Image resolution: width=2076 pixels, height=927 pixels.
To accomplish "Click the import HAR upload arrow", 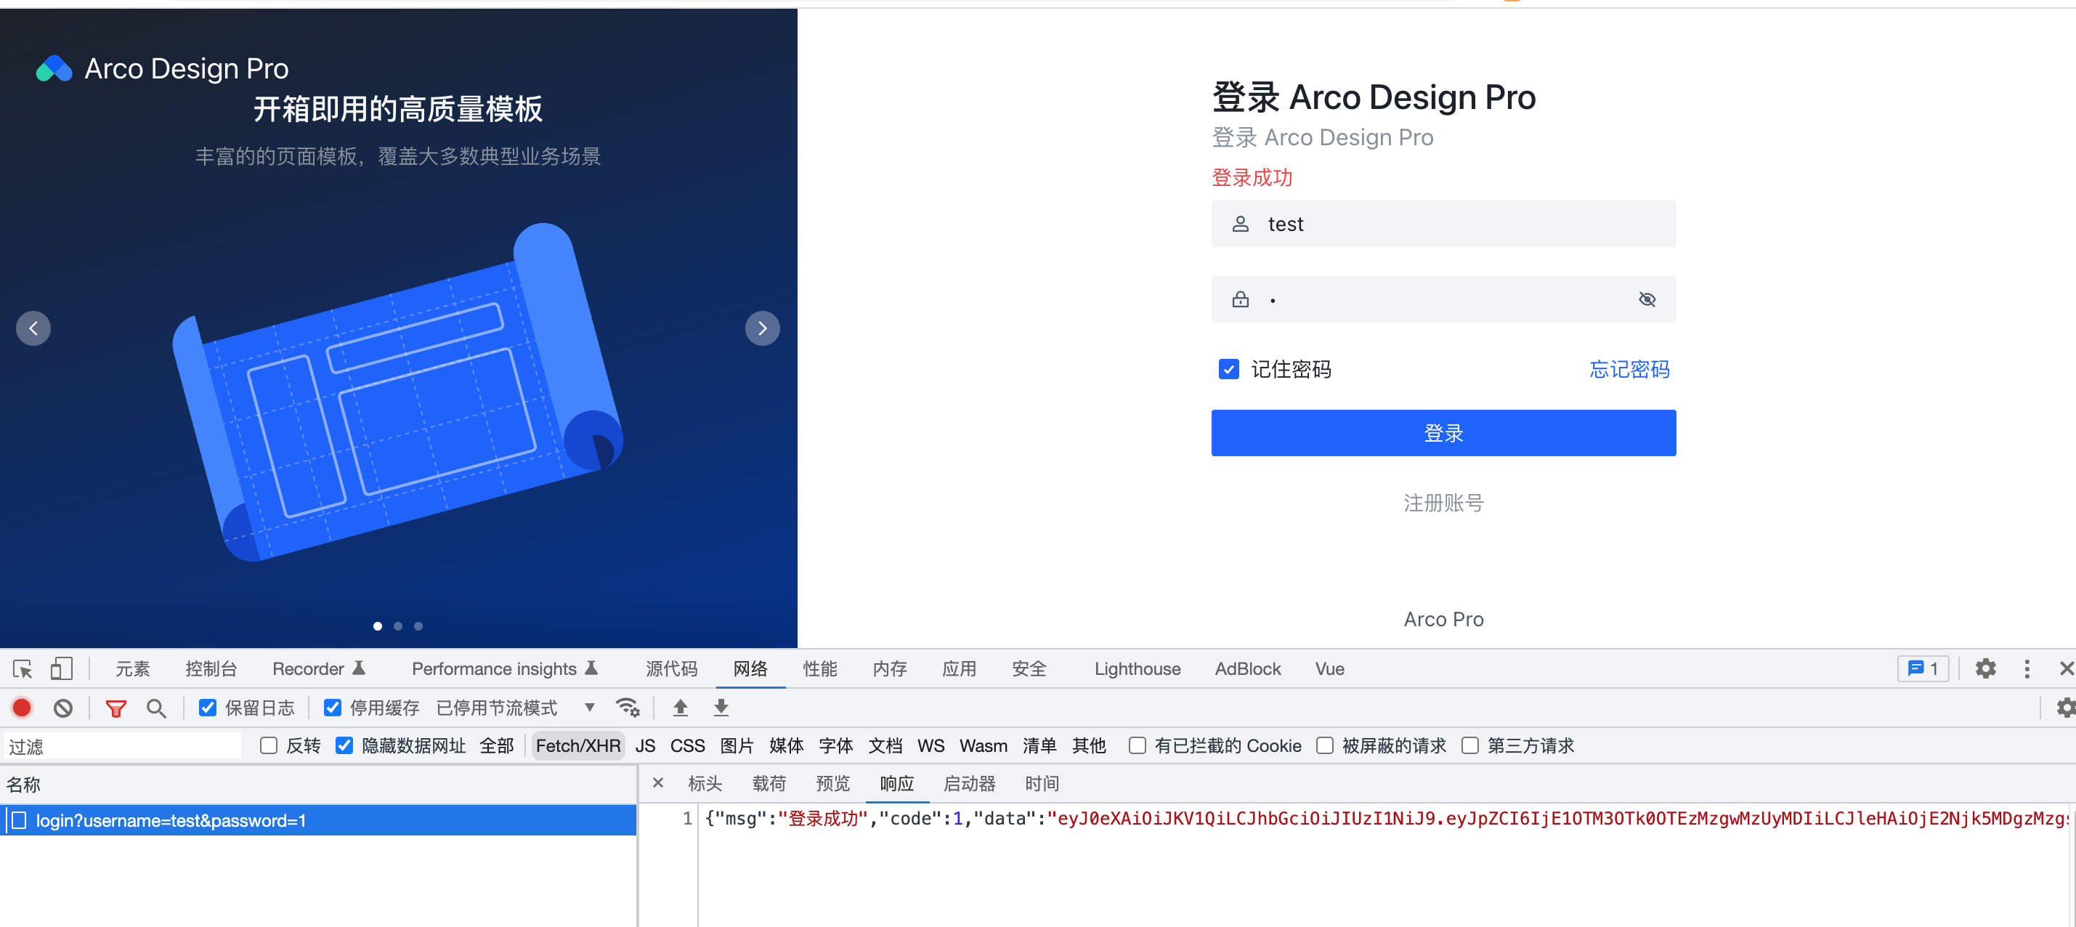I will (x=680, y=708).
